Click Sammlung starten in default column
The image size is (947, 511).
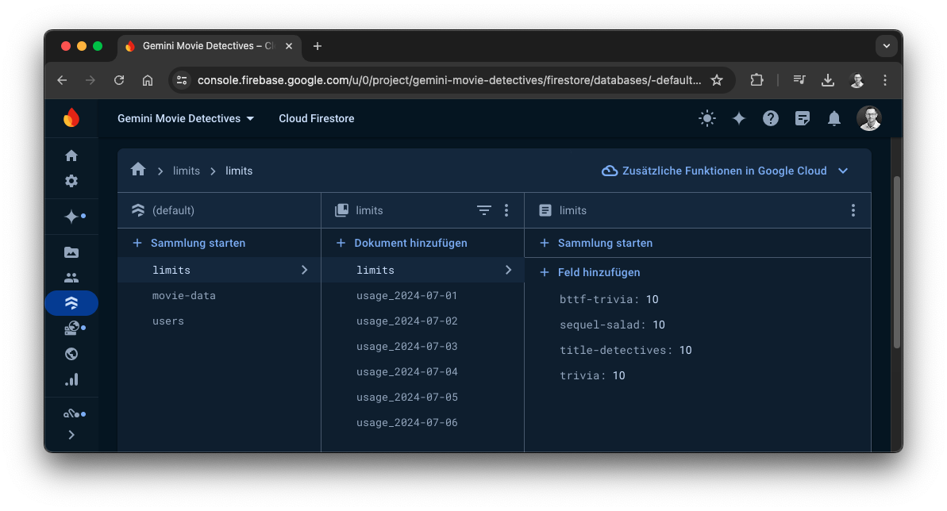pos(189,243)
